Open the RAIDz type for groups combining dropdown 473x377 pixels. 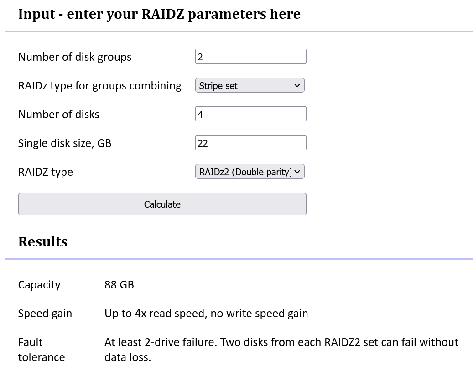tap(250, 85)
